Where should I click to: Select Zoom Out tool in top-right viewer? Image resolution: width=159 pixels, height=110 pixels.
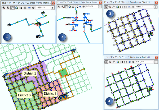[x=110, y=7]
